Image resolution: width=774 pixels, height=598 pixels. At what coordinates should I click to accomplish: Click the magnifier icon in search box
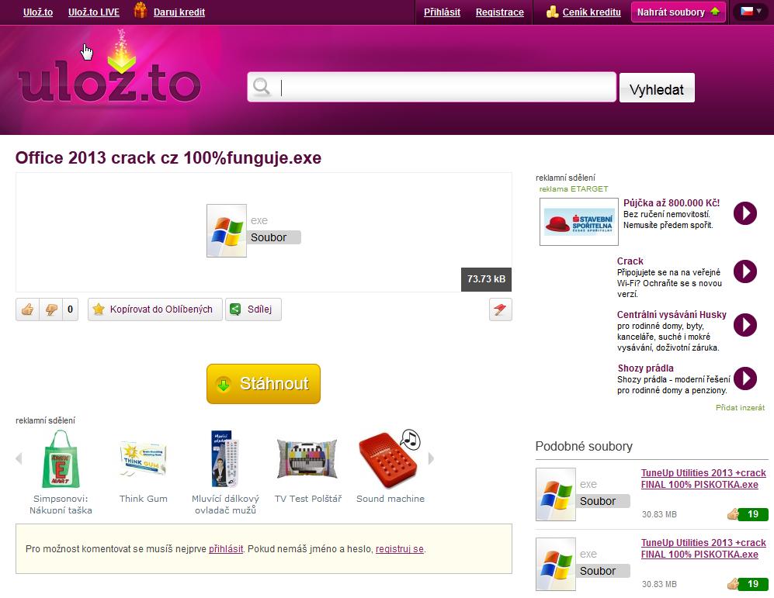pos(262,87)
